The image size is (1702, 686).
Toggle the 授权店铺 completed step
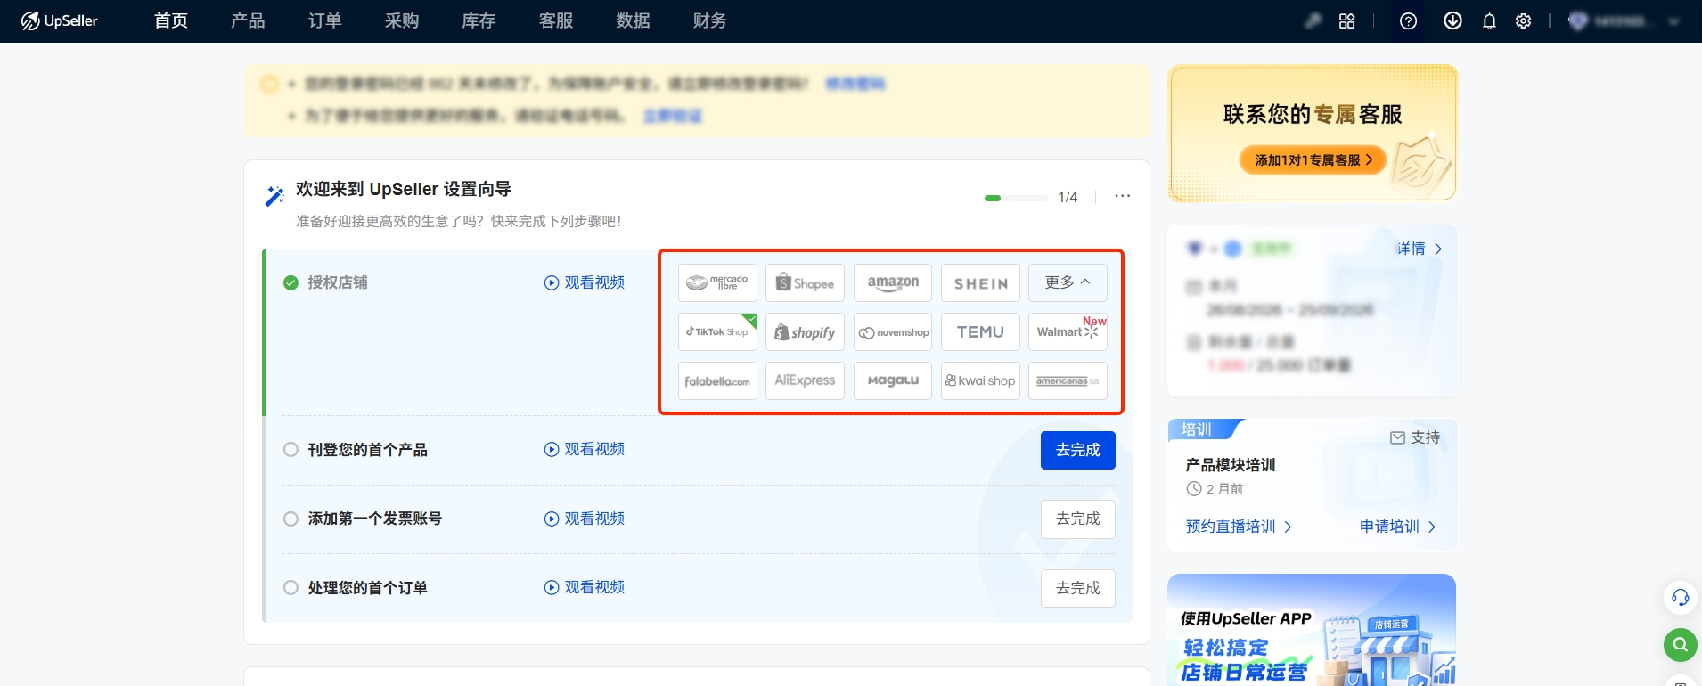pyautogui.click(x=290, y=282)
